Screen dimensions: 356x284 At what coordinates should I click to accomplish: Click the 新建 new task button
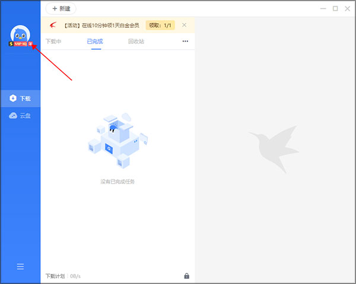point(61,9)
